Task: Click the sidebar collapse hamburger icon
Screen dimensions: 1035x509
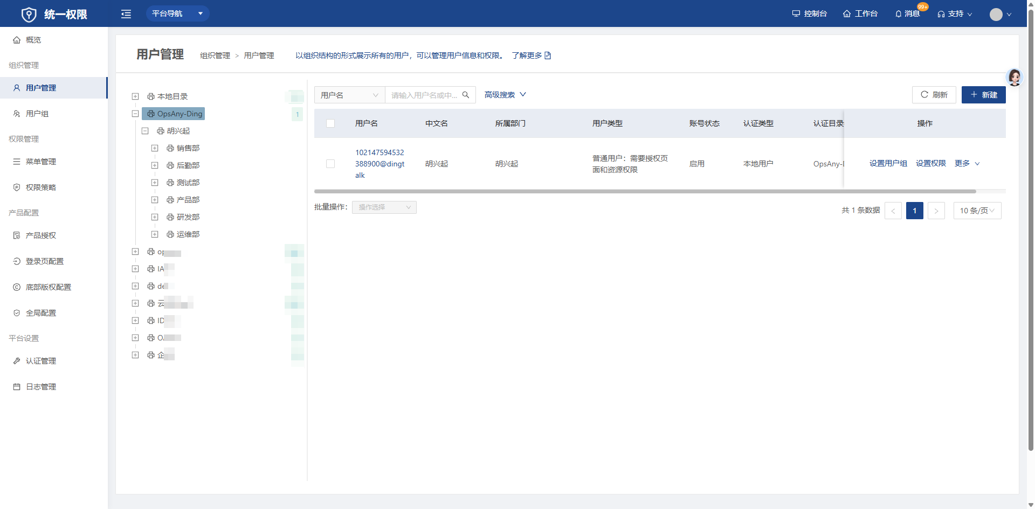Action: 126,14
